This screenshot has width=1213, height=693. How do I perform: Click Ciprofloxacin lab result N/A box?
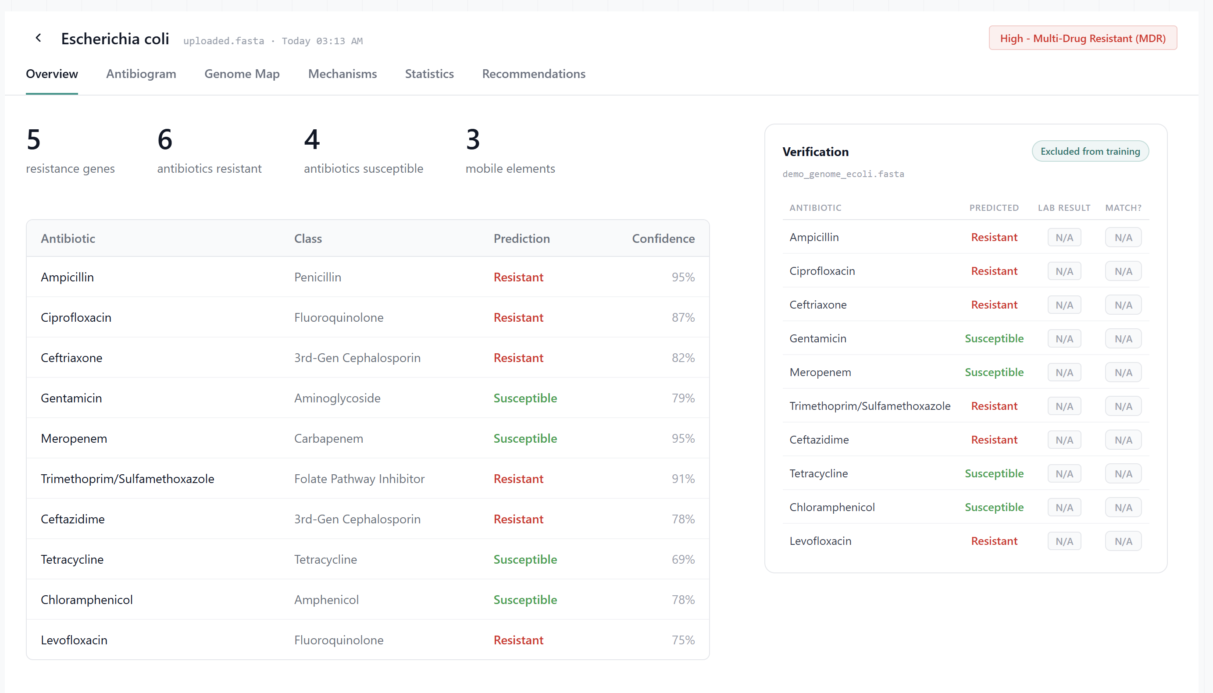(x=1063, y=271)
